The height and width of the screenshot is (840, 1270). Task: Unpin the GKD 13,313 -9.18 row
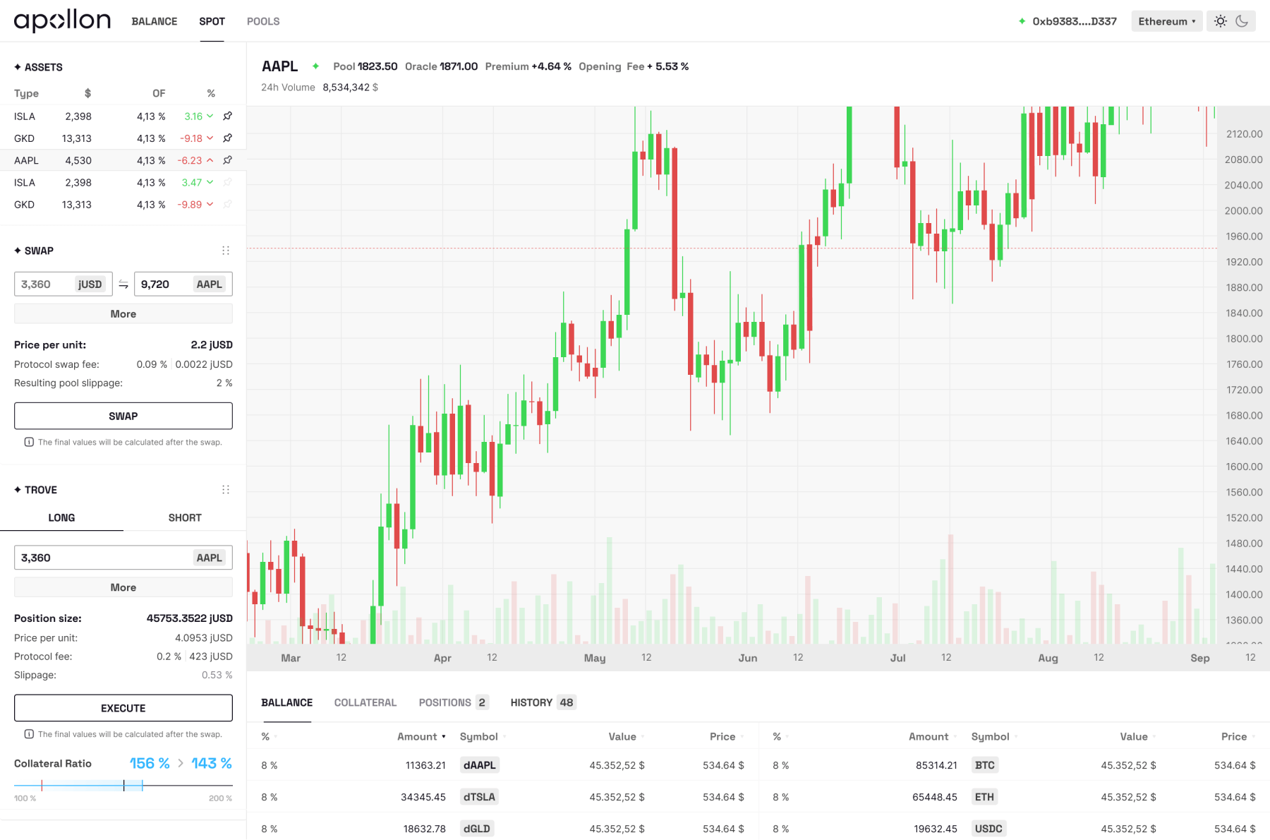click(227, 138)
